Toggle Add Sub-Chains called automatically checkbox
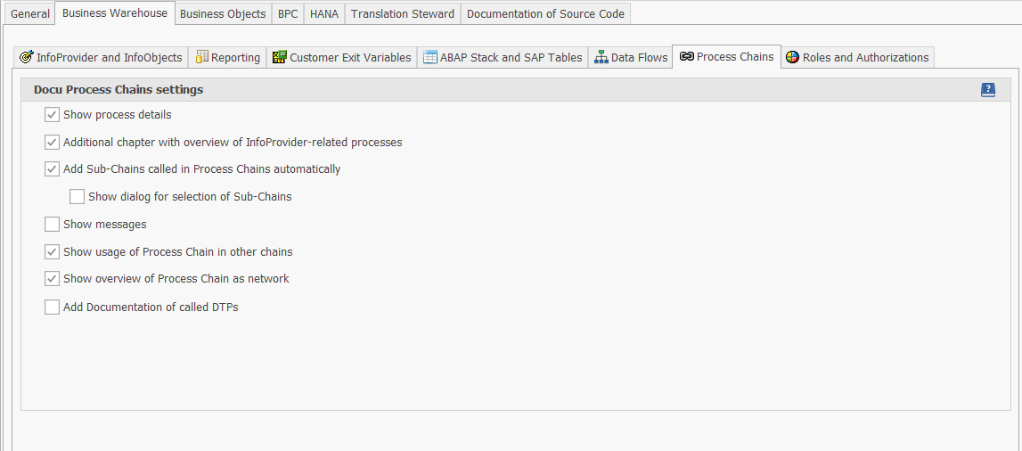 pyautogui.click(x=52, y=169)
